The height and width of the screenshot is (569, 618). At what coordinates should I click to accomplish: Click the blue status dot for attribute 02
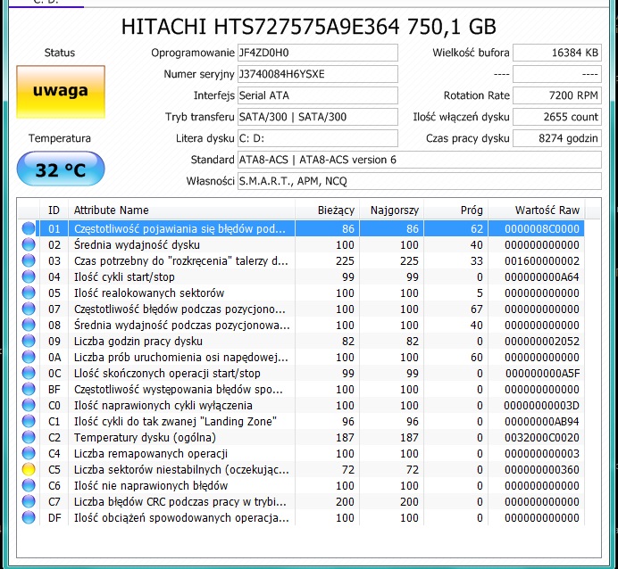[x=29, y=244]
